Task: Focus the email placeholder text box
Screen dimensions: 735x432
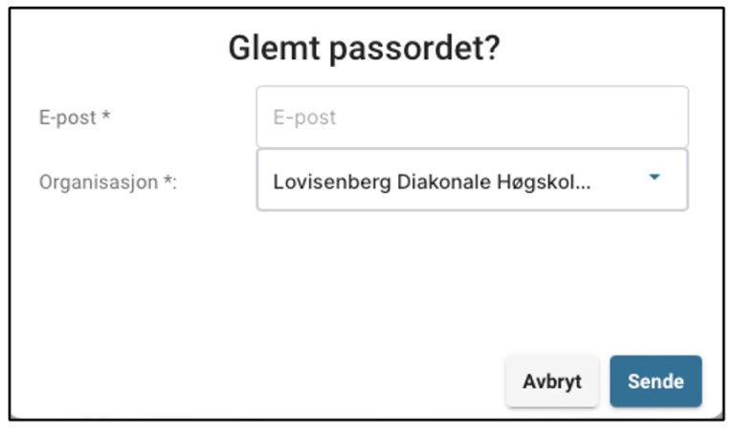Action: click(x=471, y=118)
